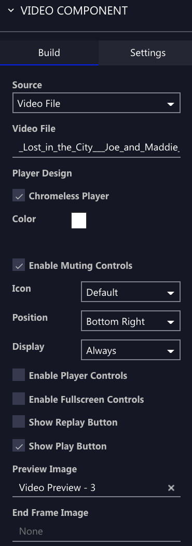The image size is (192, 546).
Task: Open the Source dropdown showing Video File
Action: [x=96, y=103]
